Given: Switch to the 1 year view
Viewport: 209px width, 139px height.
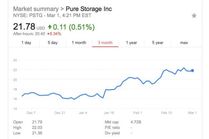Looking at the screenshot, I should tap(131, 43).
